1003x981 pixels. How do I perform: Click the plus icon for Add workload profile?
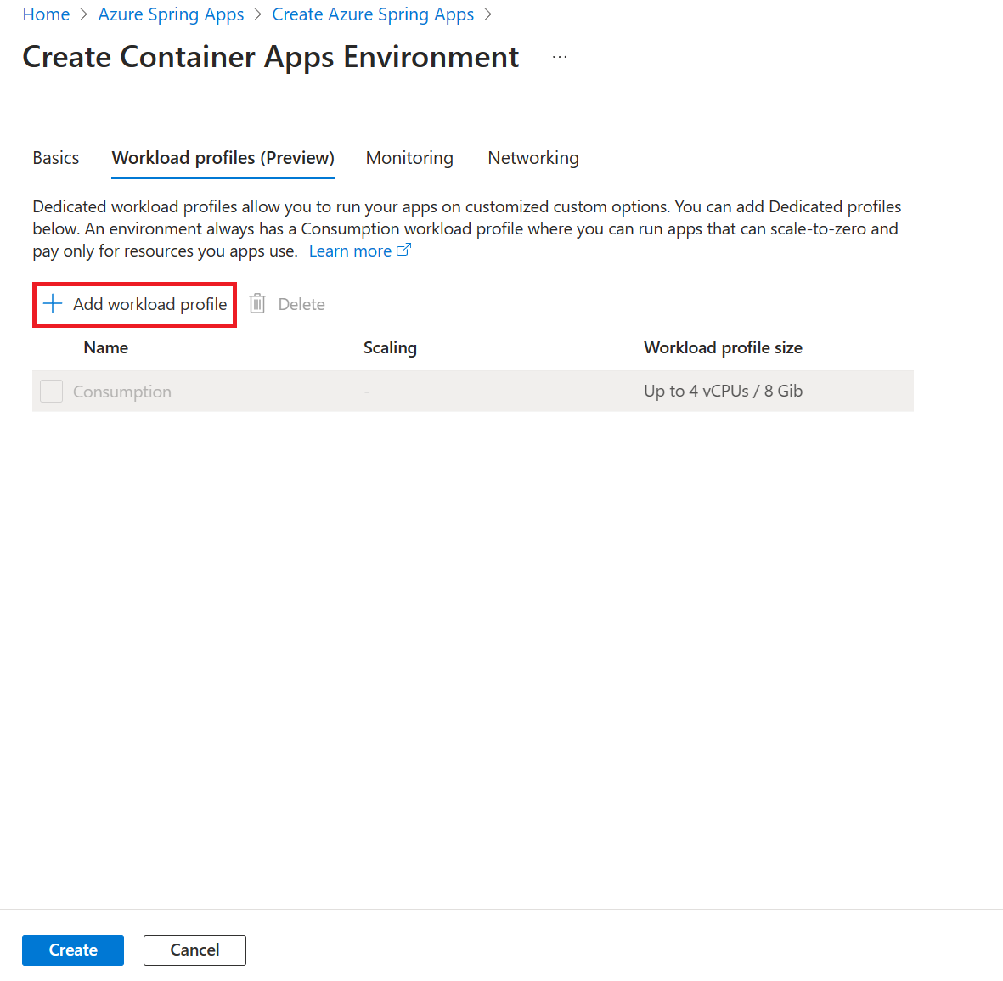(53, 304)
